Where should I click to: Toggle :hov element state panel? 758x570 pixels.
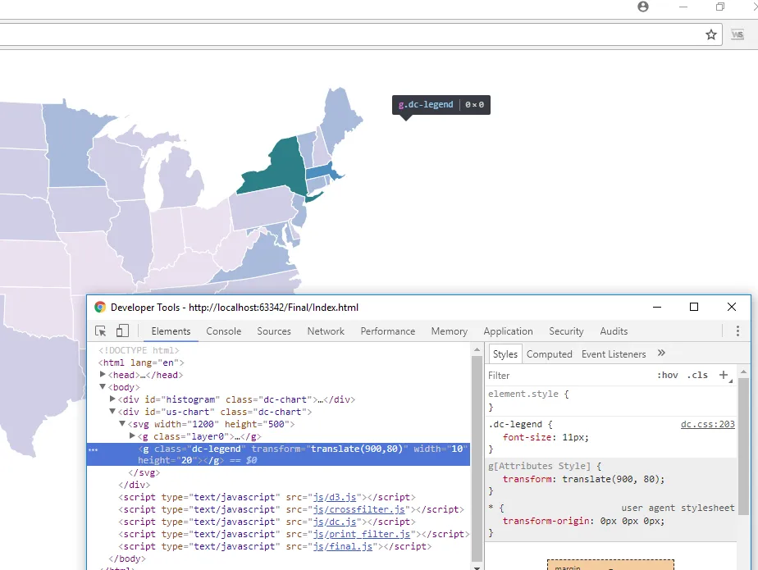tap(667, 375)
